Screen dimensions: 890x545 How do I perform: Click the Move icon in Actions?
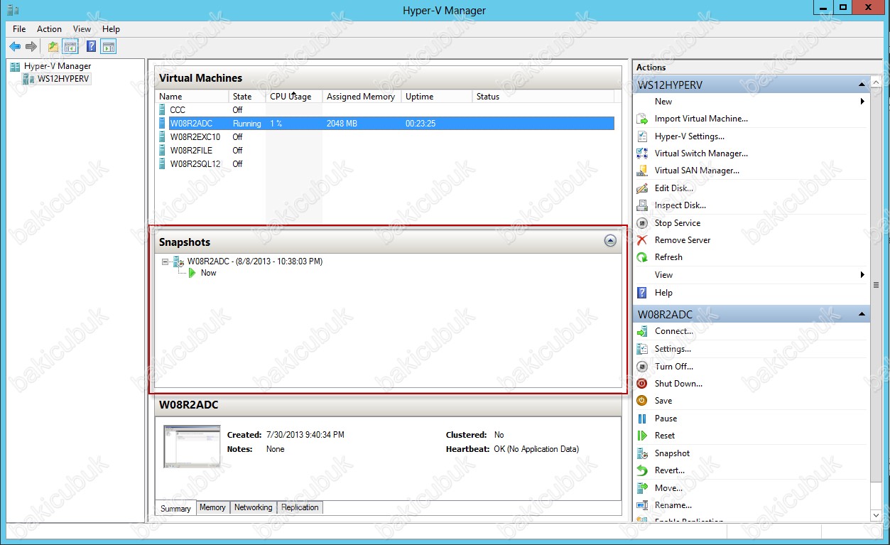point(642,488)
